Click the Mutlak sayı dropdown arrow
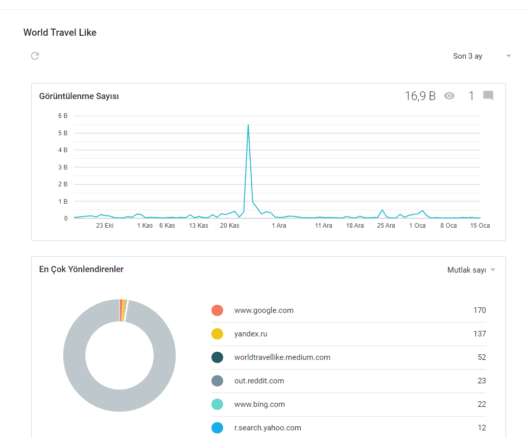The image size is (527, 438). pos(493,270)
